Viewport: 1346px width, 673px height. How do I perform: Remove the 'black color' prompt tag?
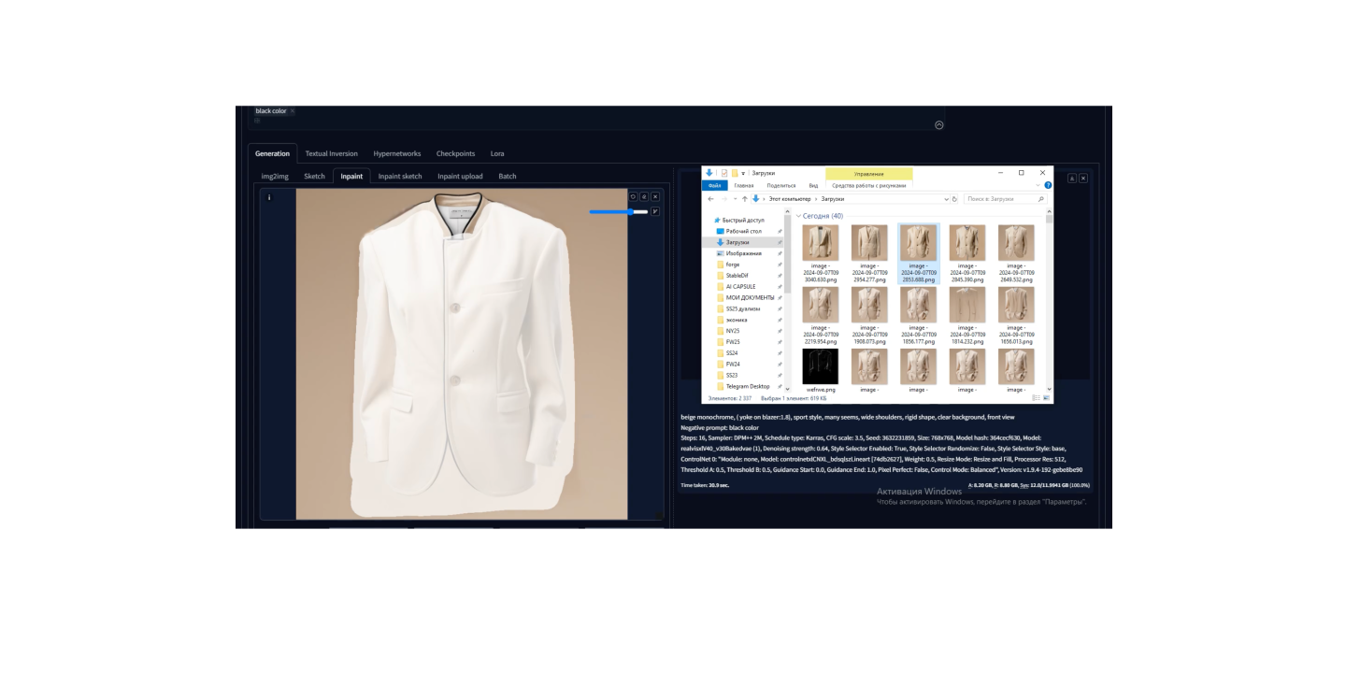[292, 111]
